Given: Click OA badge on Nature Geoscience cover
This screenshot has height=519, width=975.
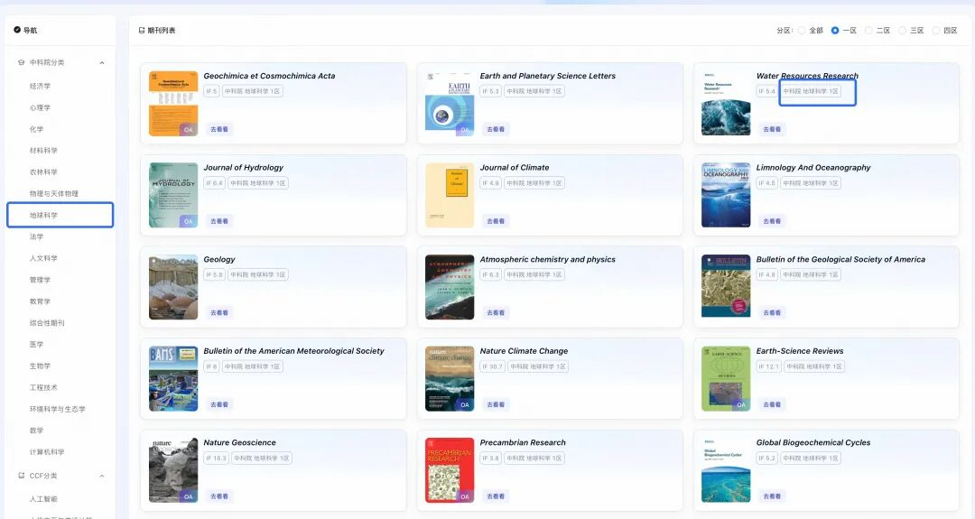Looking at the screenshot, I should pos(189,496).
